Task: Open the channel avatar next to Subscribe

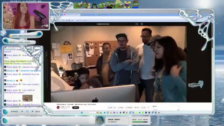Action: click(x=58, y=107)
